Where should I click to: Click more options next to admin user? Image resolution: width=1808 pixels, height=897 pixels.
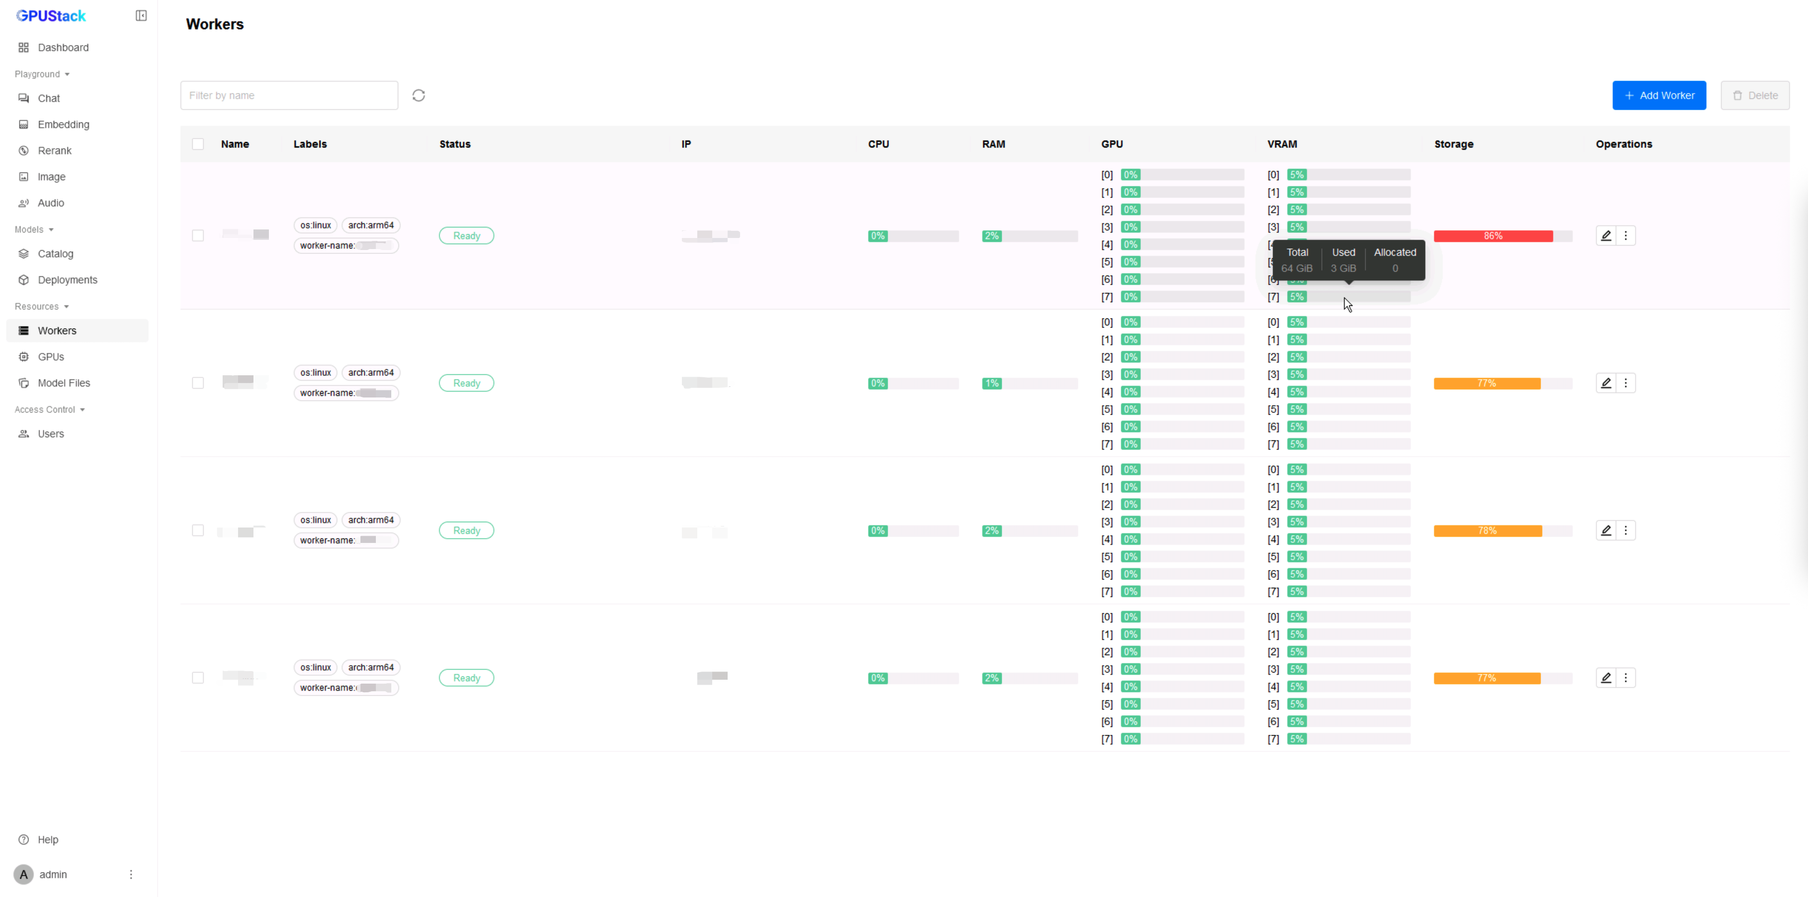[x=131, y=874]
